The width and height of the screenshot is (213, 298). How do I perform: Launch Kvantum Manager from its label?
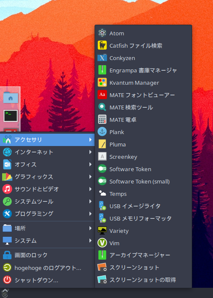pos(134,83)
